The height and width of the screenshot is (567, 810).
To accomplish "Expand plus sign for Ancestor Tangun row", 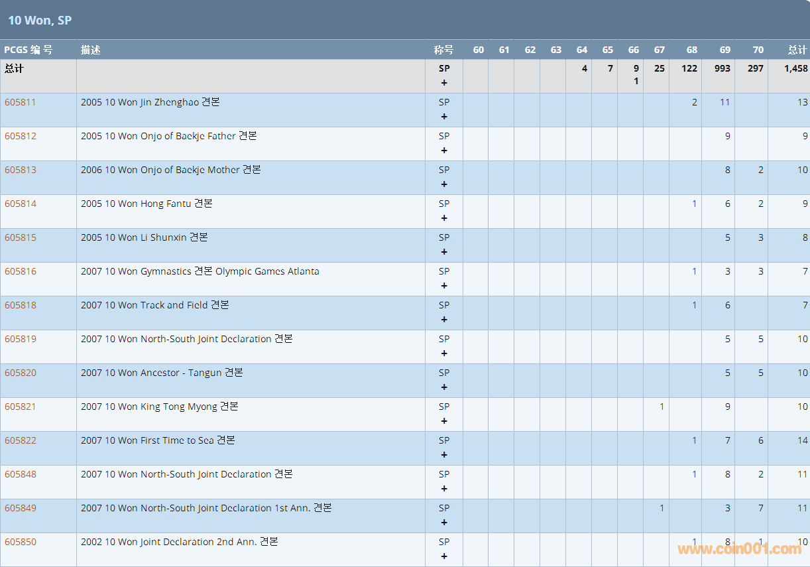I will (x=444, y=387).
